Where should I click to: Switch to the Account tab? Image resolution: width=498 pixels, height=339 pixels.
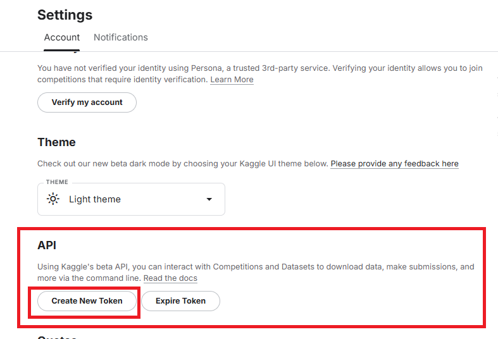62,37
